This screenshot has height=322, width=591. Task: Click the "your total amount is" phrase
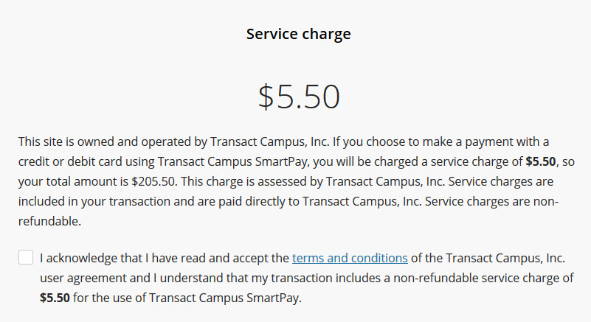[x=73, y=181]
